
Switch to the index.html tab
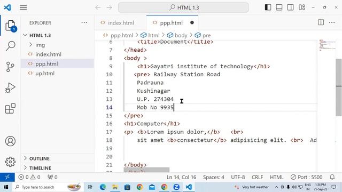coord(121,23)
